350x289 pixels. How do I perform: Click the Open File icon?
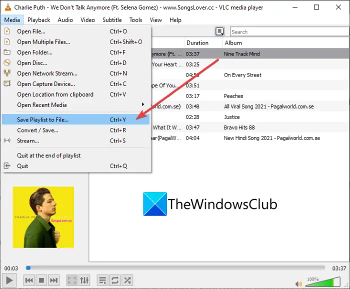click(7, 31)
